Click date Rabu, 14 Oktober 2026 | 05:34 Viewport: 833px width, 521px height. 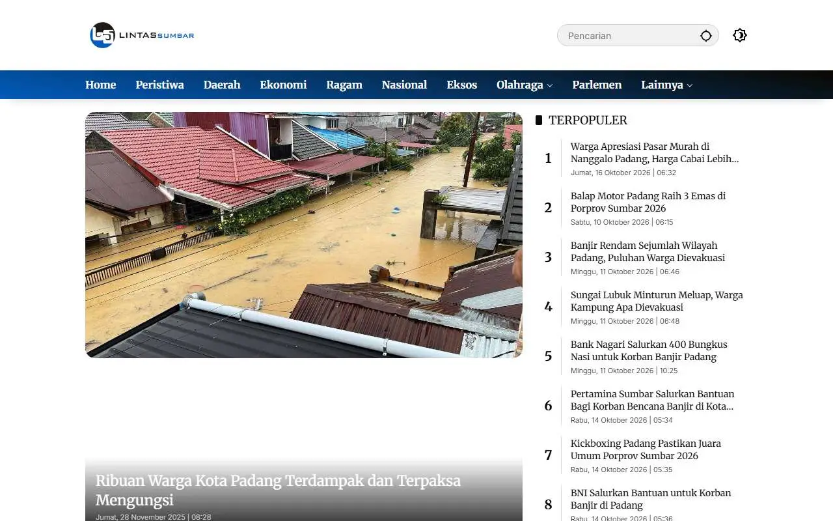[x=621, y=420]
